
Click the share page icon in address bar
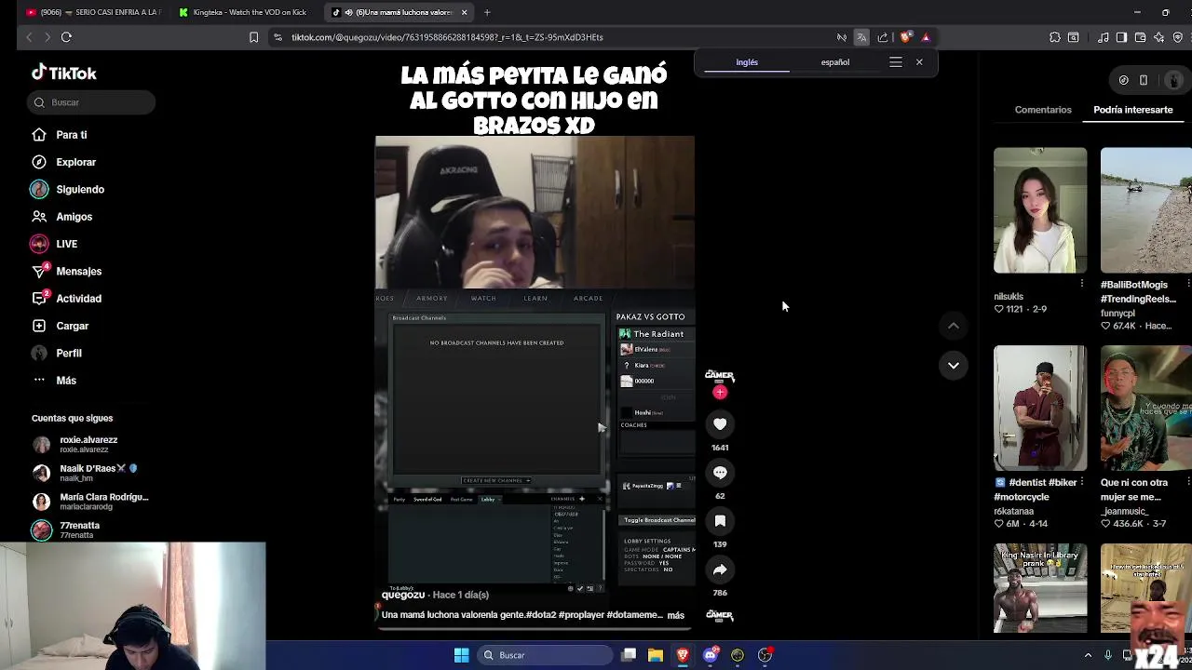[883, 37]
